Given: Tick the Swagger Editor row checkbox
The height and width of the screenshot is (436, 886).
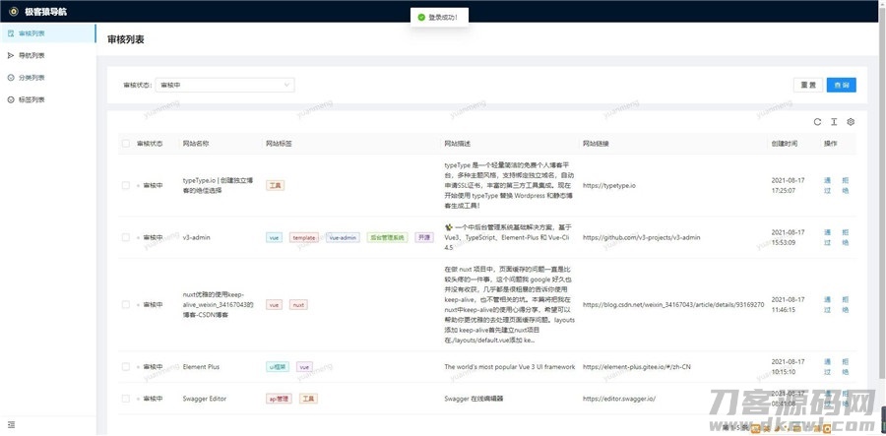Looking at the screenshot, I should [125, 399].
